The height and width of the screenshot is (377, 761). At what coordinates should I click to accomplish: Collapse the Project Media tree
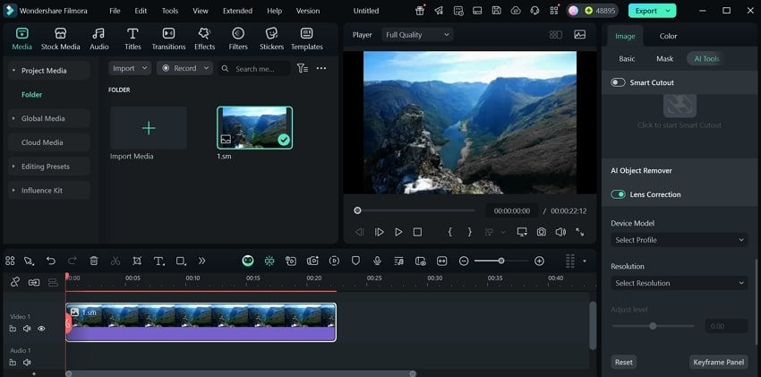(14, 71)
